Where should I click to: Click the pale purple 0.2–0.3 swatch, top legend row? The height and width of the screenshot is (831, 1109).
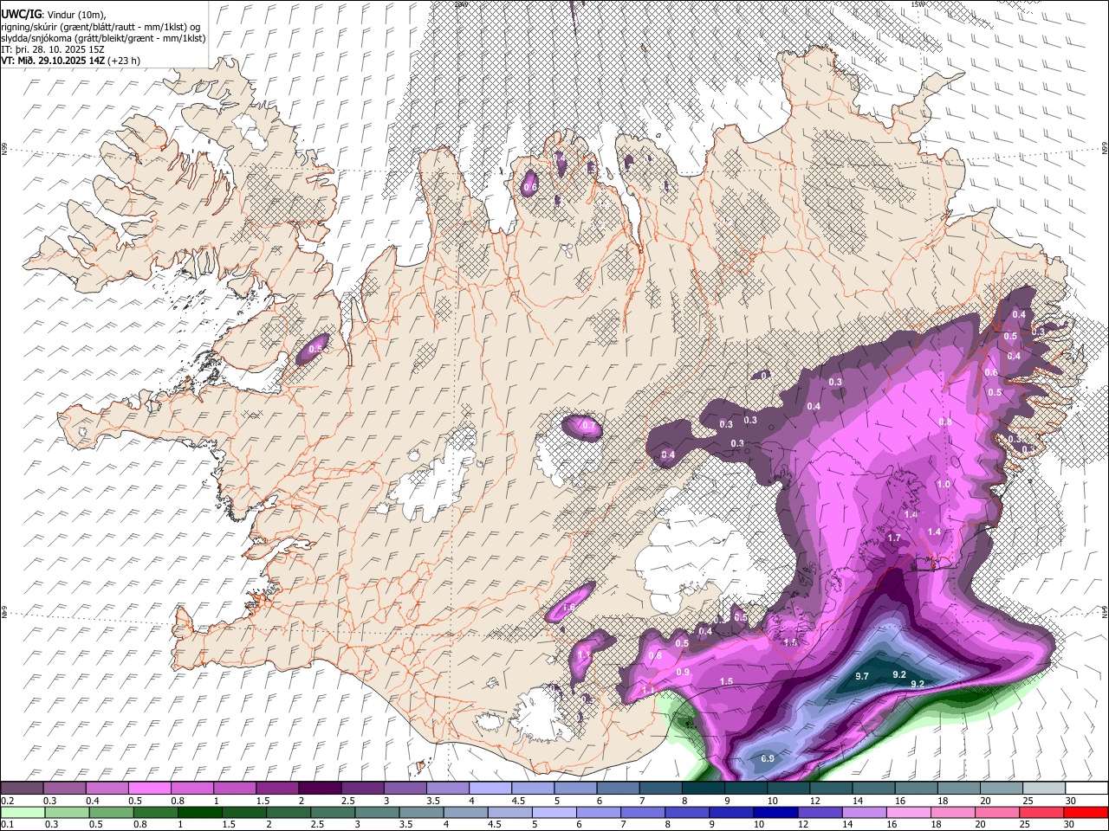[22, 788]
